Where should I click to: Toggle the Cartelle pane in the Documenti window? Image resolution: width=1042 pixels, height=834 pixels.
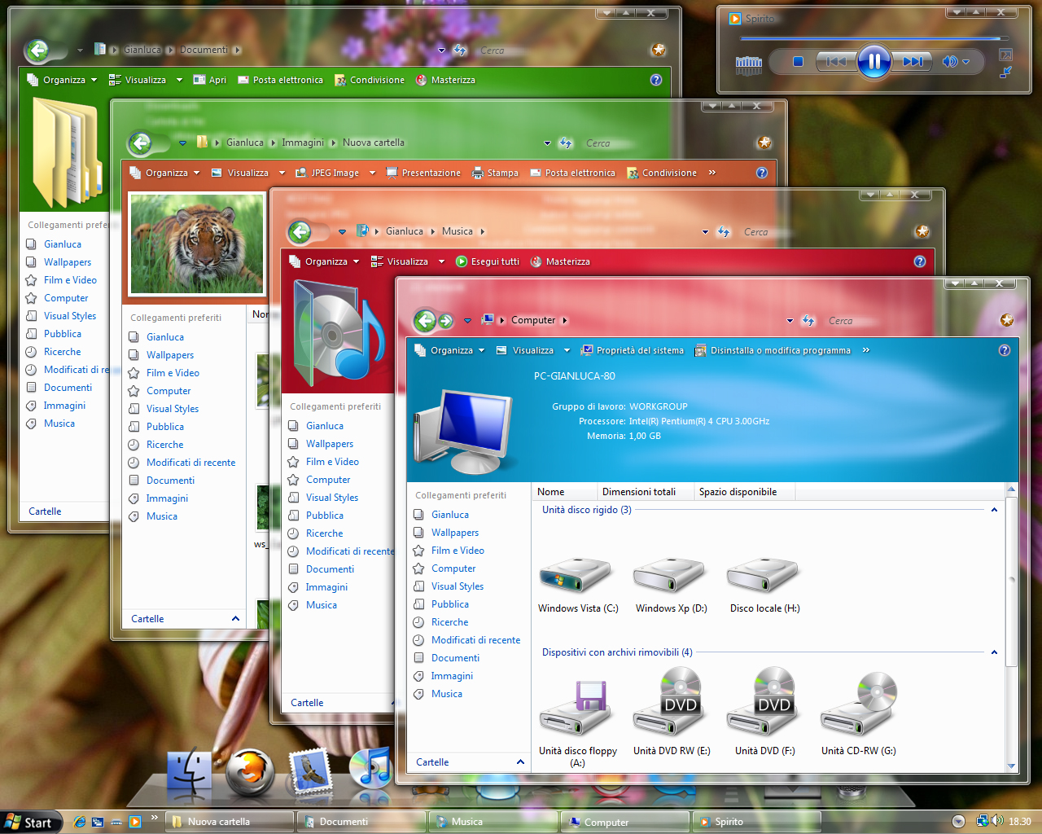(65, 511)
